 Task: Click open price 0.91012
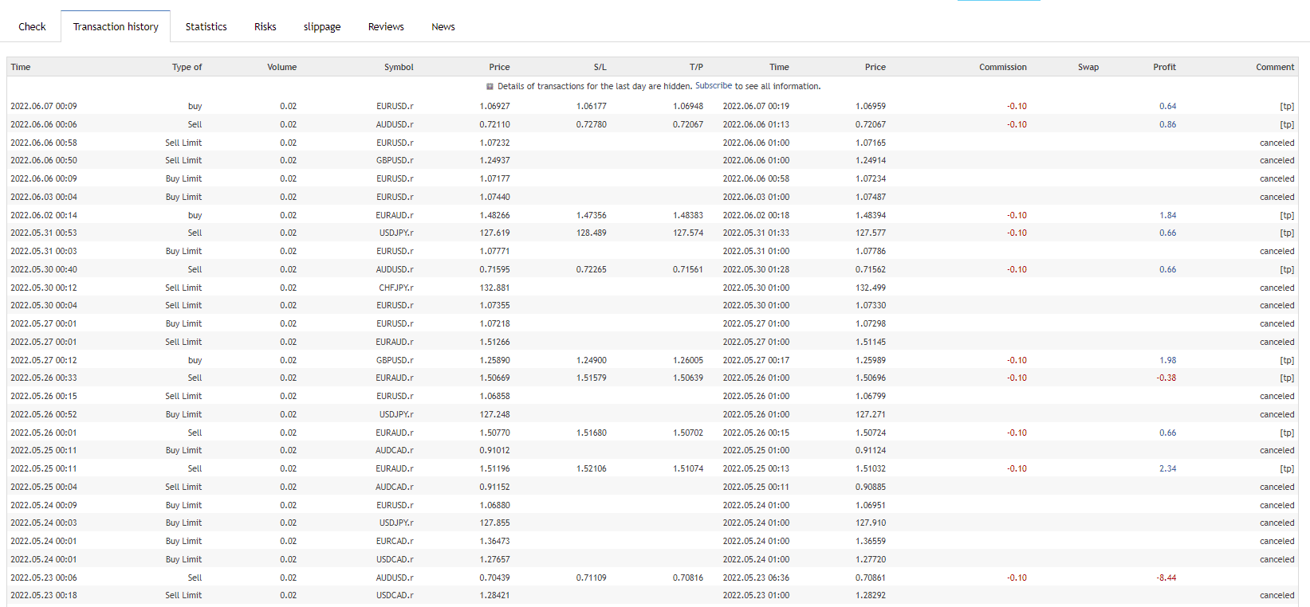(x=494, y=450)
